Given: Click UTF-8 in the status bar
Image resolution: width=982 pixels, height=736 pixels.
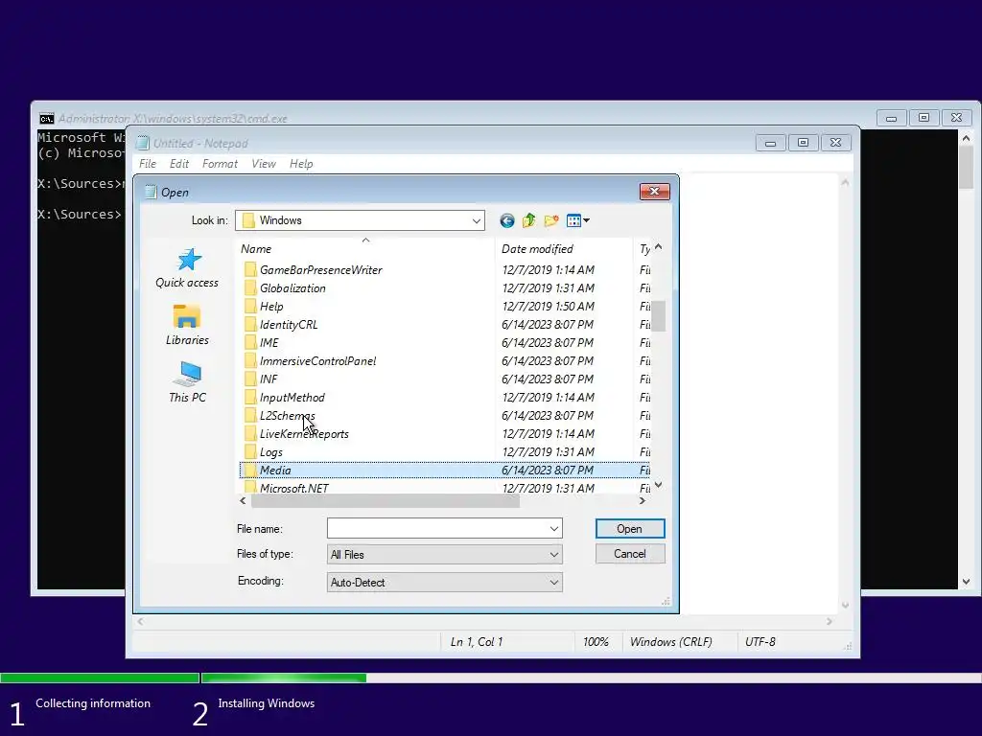Looking at the screenshot, I should [x=760, y=641].
